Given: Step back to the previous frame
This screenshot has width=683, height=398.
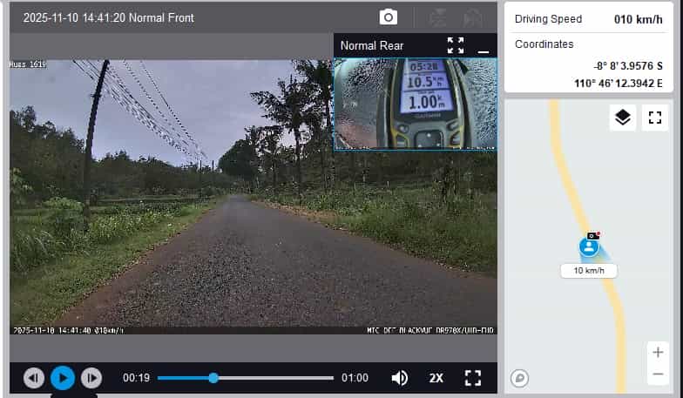Looking at the screenshot, I should pos(33,378).
